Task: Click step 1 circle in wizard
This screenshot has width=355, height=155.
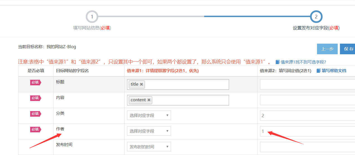Action: point(92,17)
